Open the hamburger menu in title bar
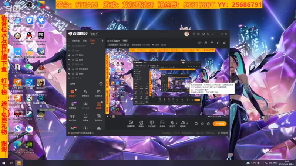The width and height of the screenshot is (296, 166). tap(212, 34)
